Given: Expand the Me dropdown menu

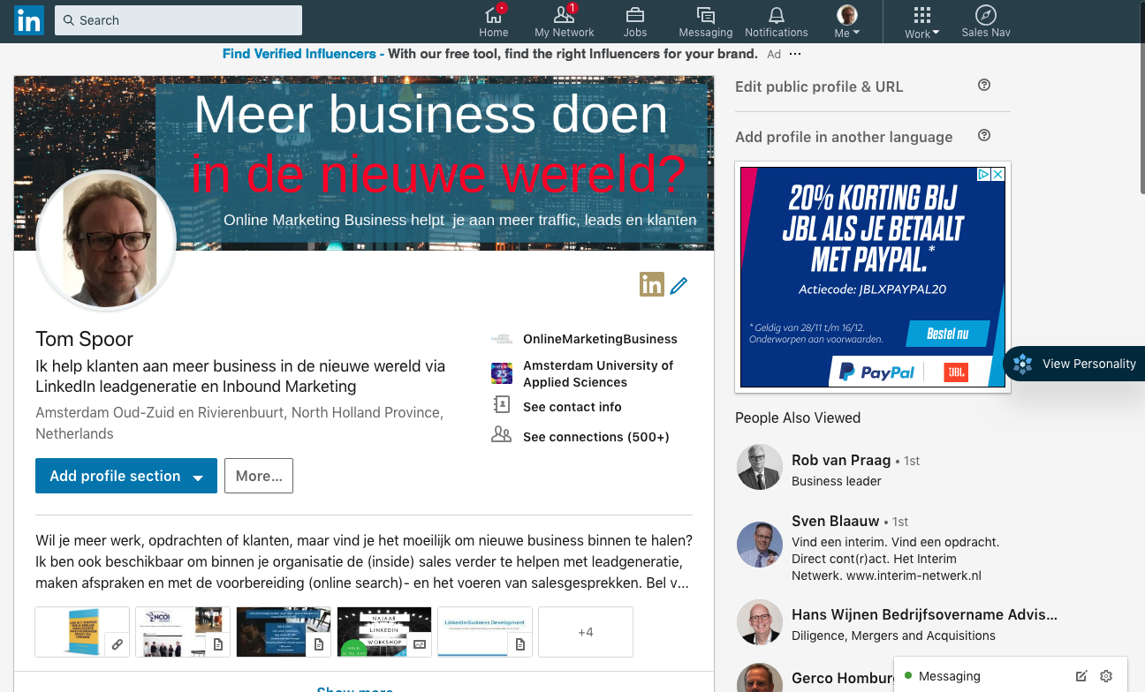Looking at the screenshot, I should [845, 21].
